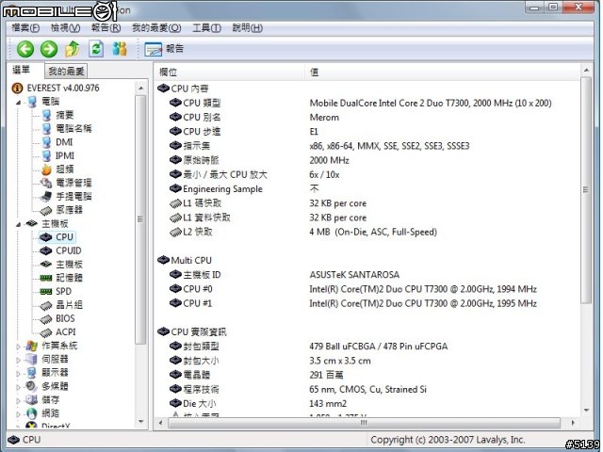Click the server icon for 伺服器

point(31,360)
